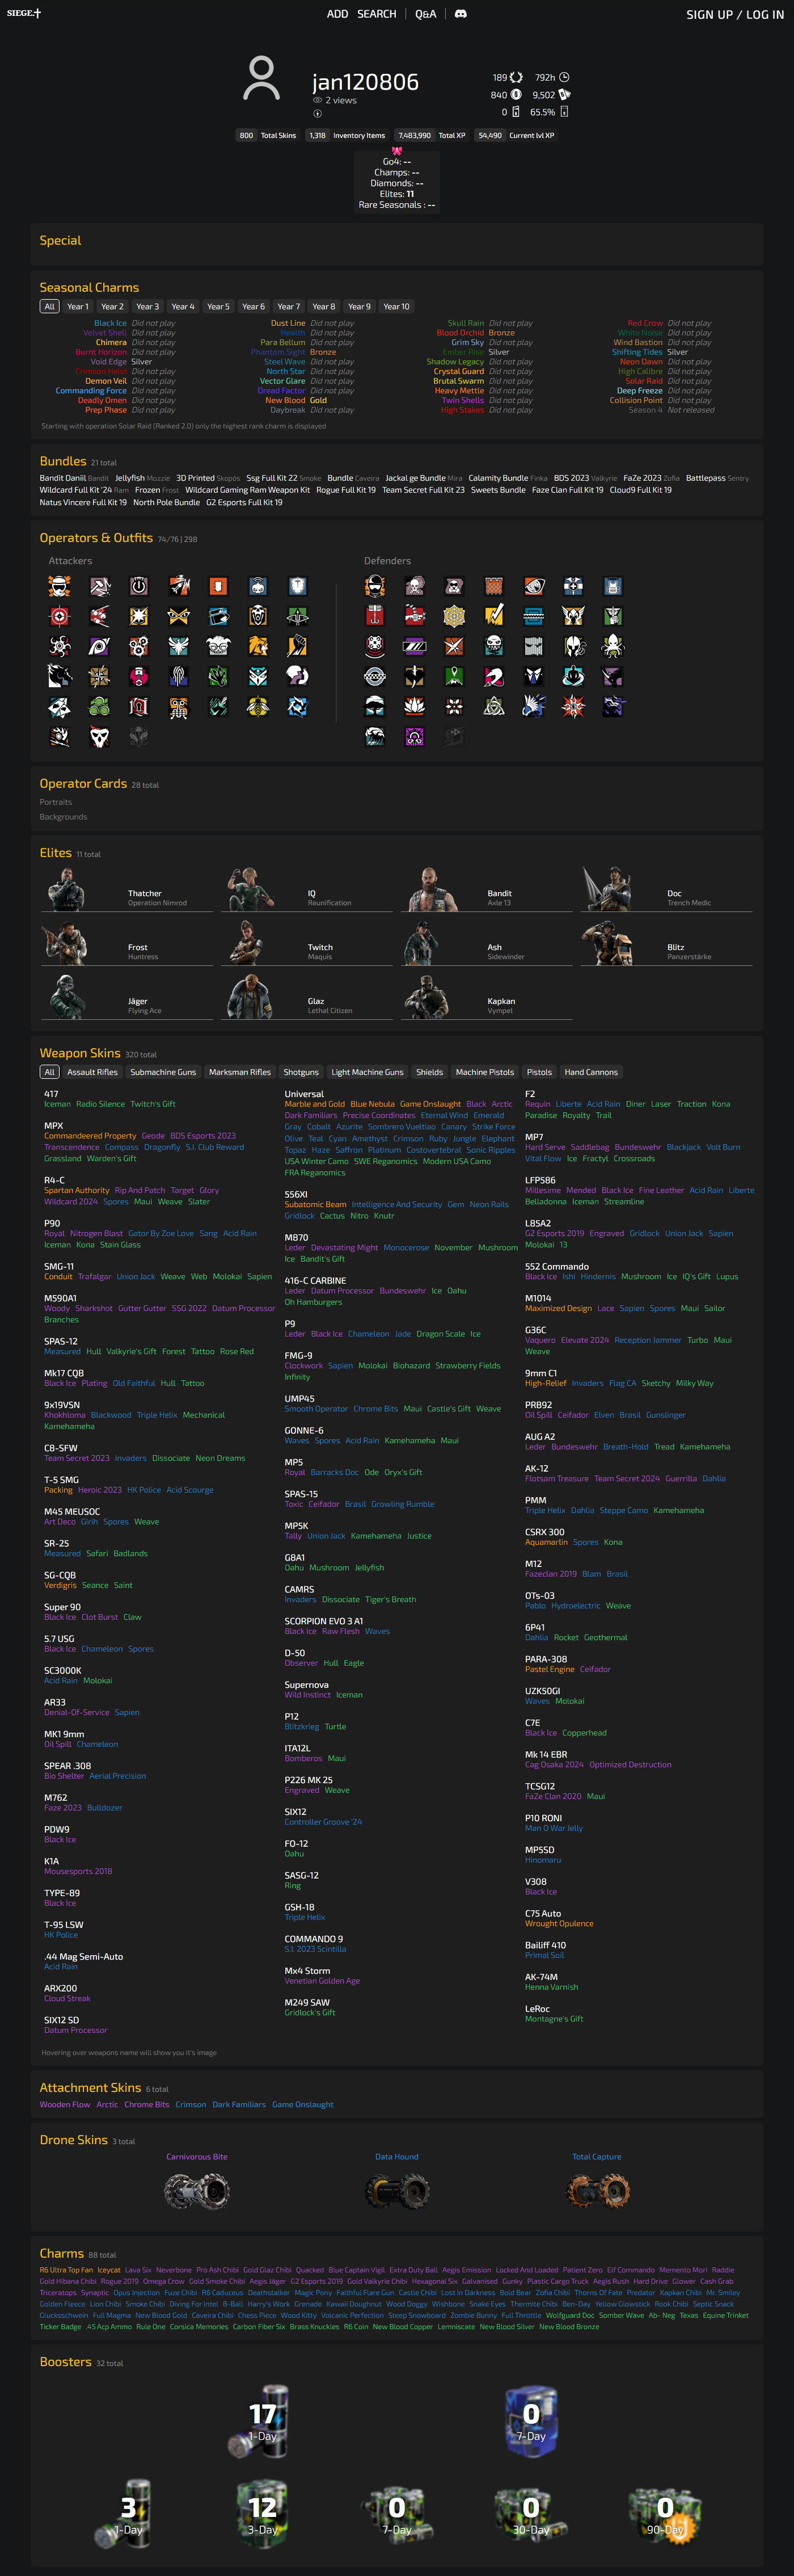Select the Tubarão wave defender icon

[374, 736]
